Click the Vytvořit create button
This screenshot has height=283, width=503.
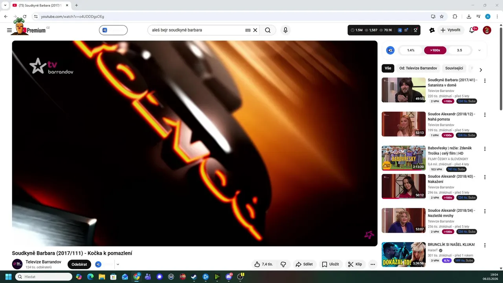click(450, 30)
